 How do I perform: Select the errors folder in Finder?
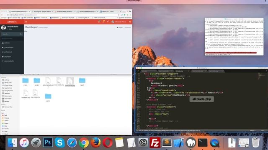pyautogui.click(x=25, y=82)
